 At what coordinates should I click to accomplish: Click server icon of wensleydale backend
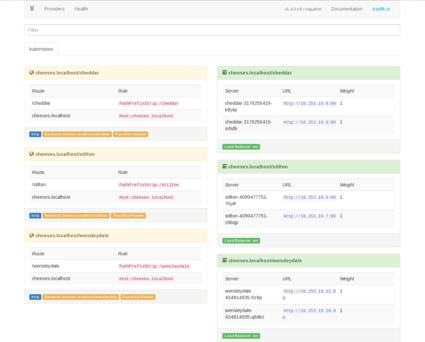pyautogui.click(x=225, y=261)
